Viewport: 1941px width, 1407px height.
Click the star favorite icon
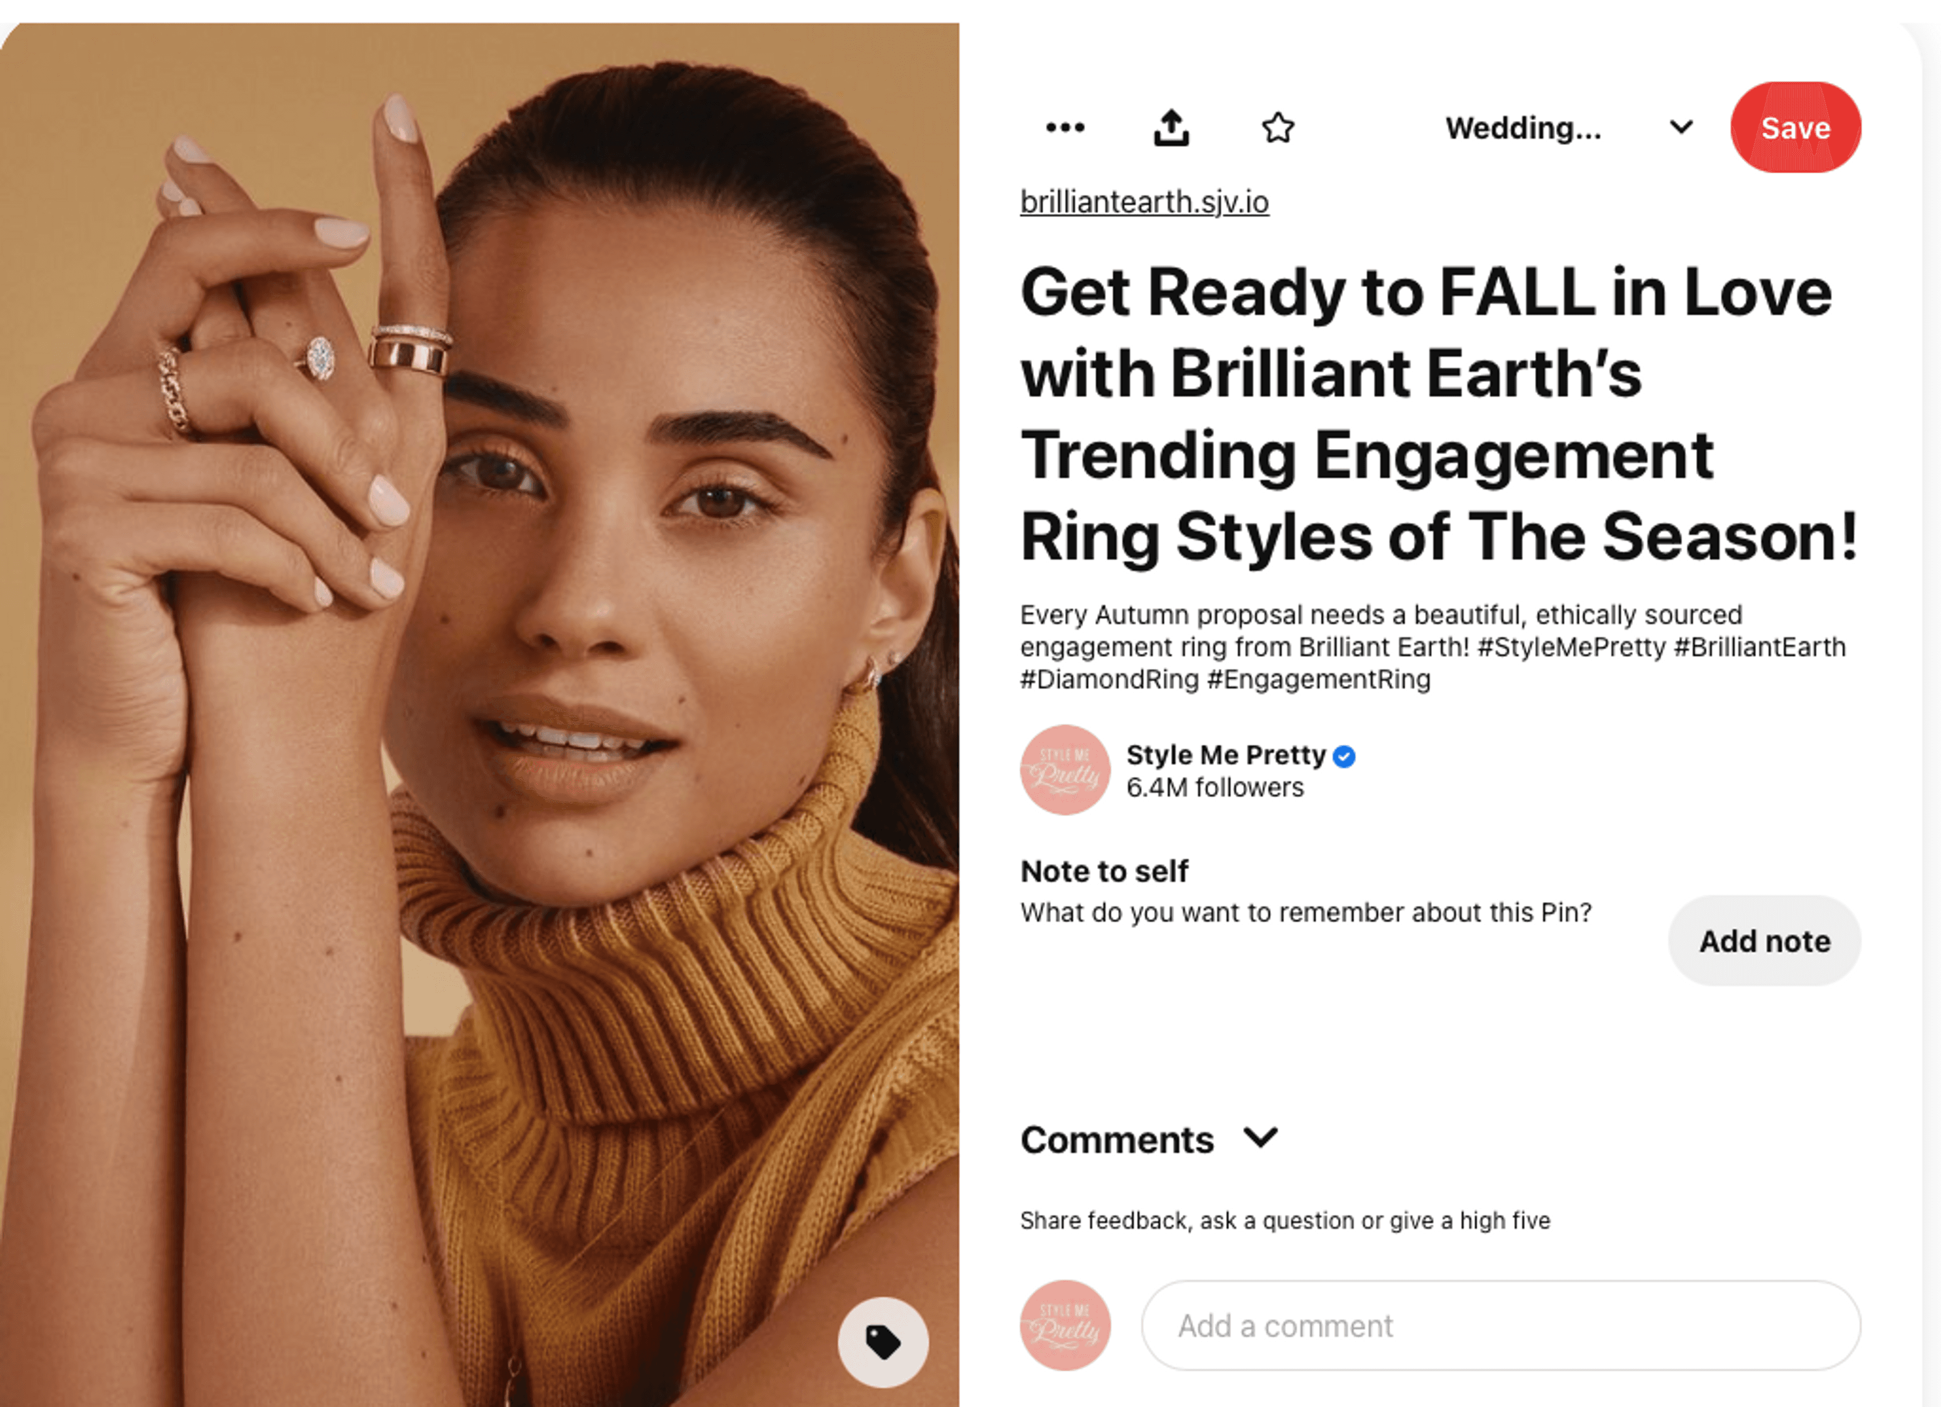click(1278, 127)
